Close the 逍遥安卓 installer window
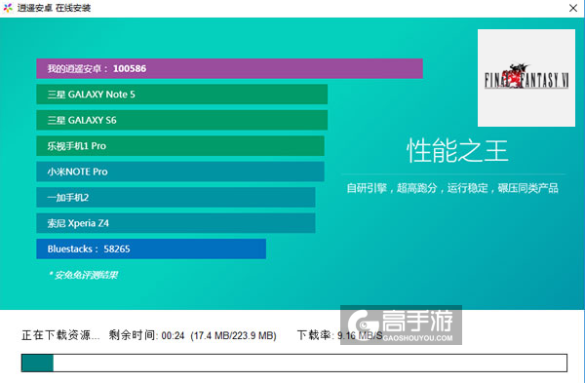 coord(573,8)
